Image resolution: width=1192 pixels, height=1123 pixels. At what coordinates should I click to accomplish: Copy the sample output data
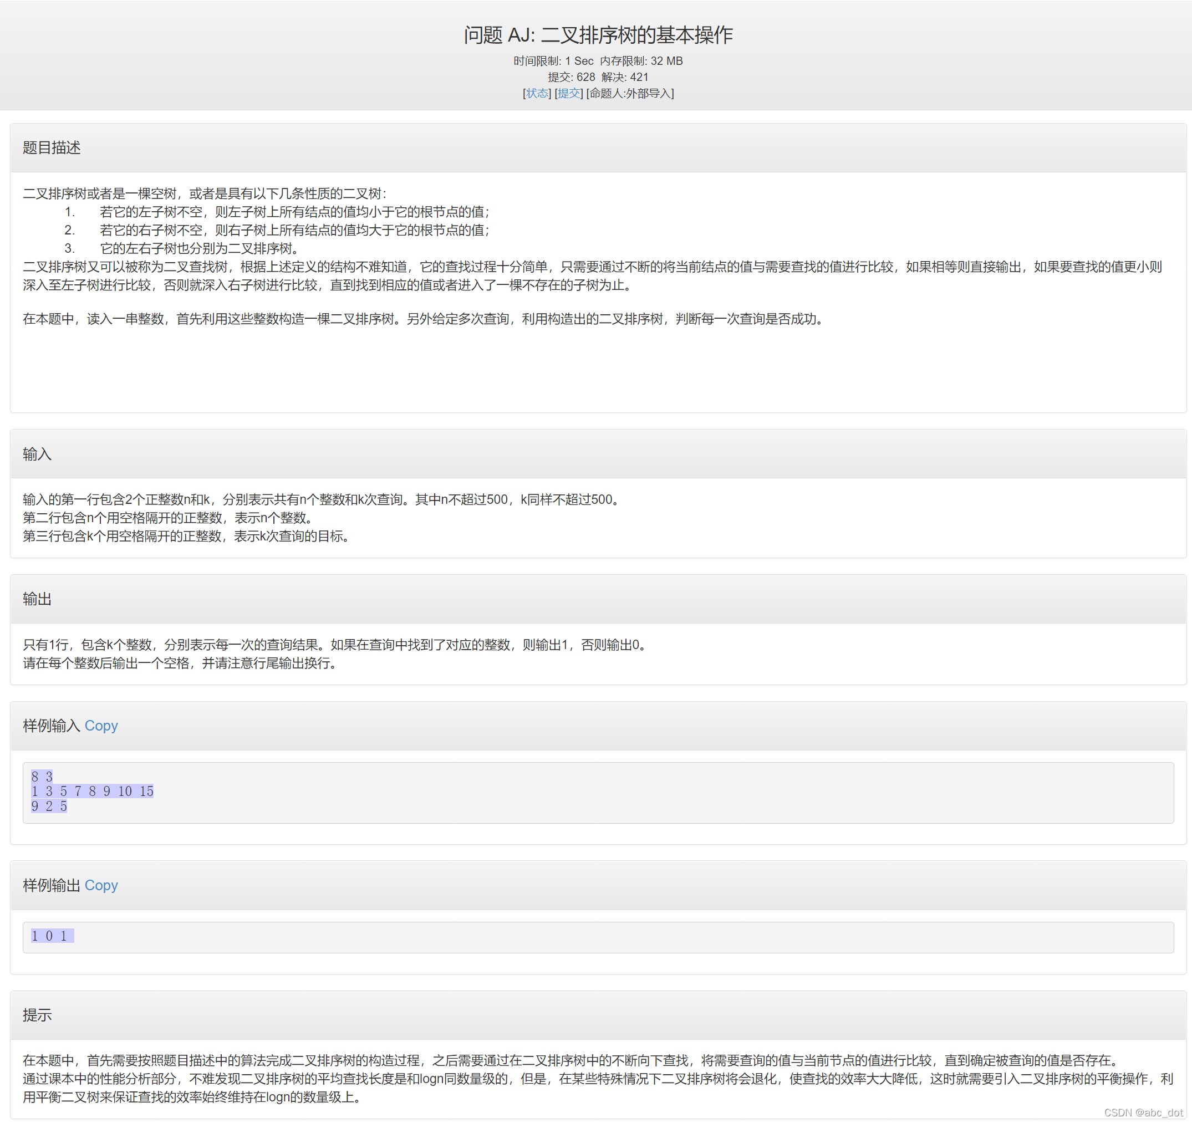[x=101, y=885]
